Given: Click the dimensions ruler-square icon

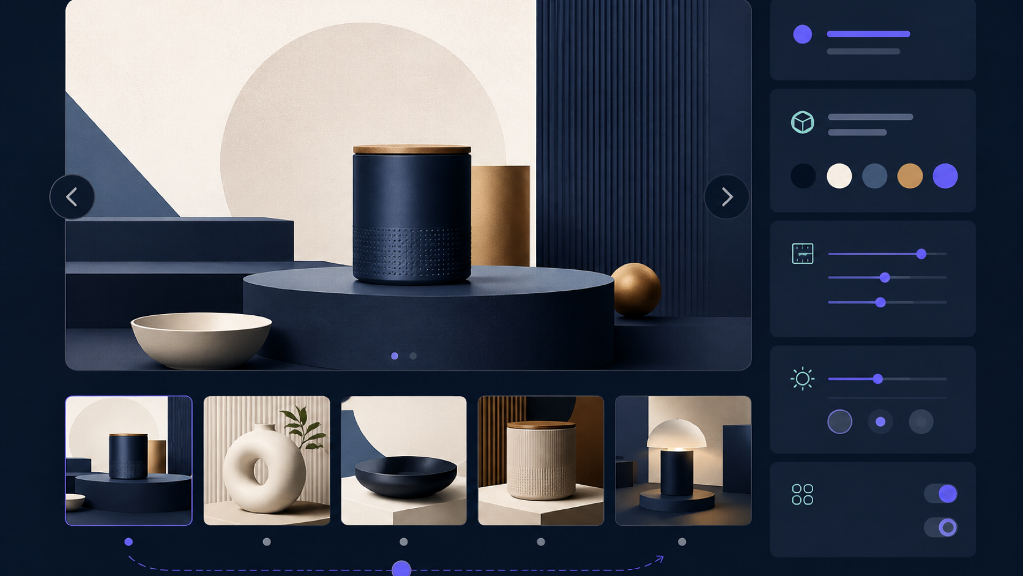Looking at the screenshot, I should 802,253.
